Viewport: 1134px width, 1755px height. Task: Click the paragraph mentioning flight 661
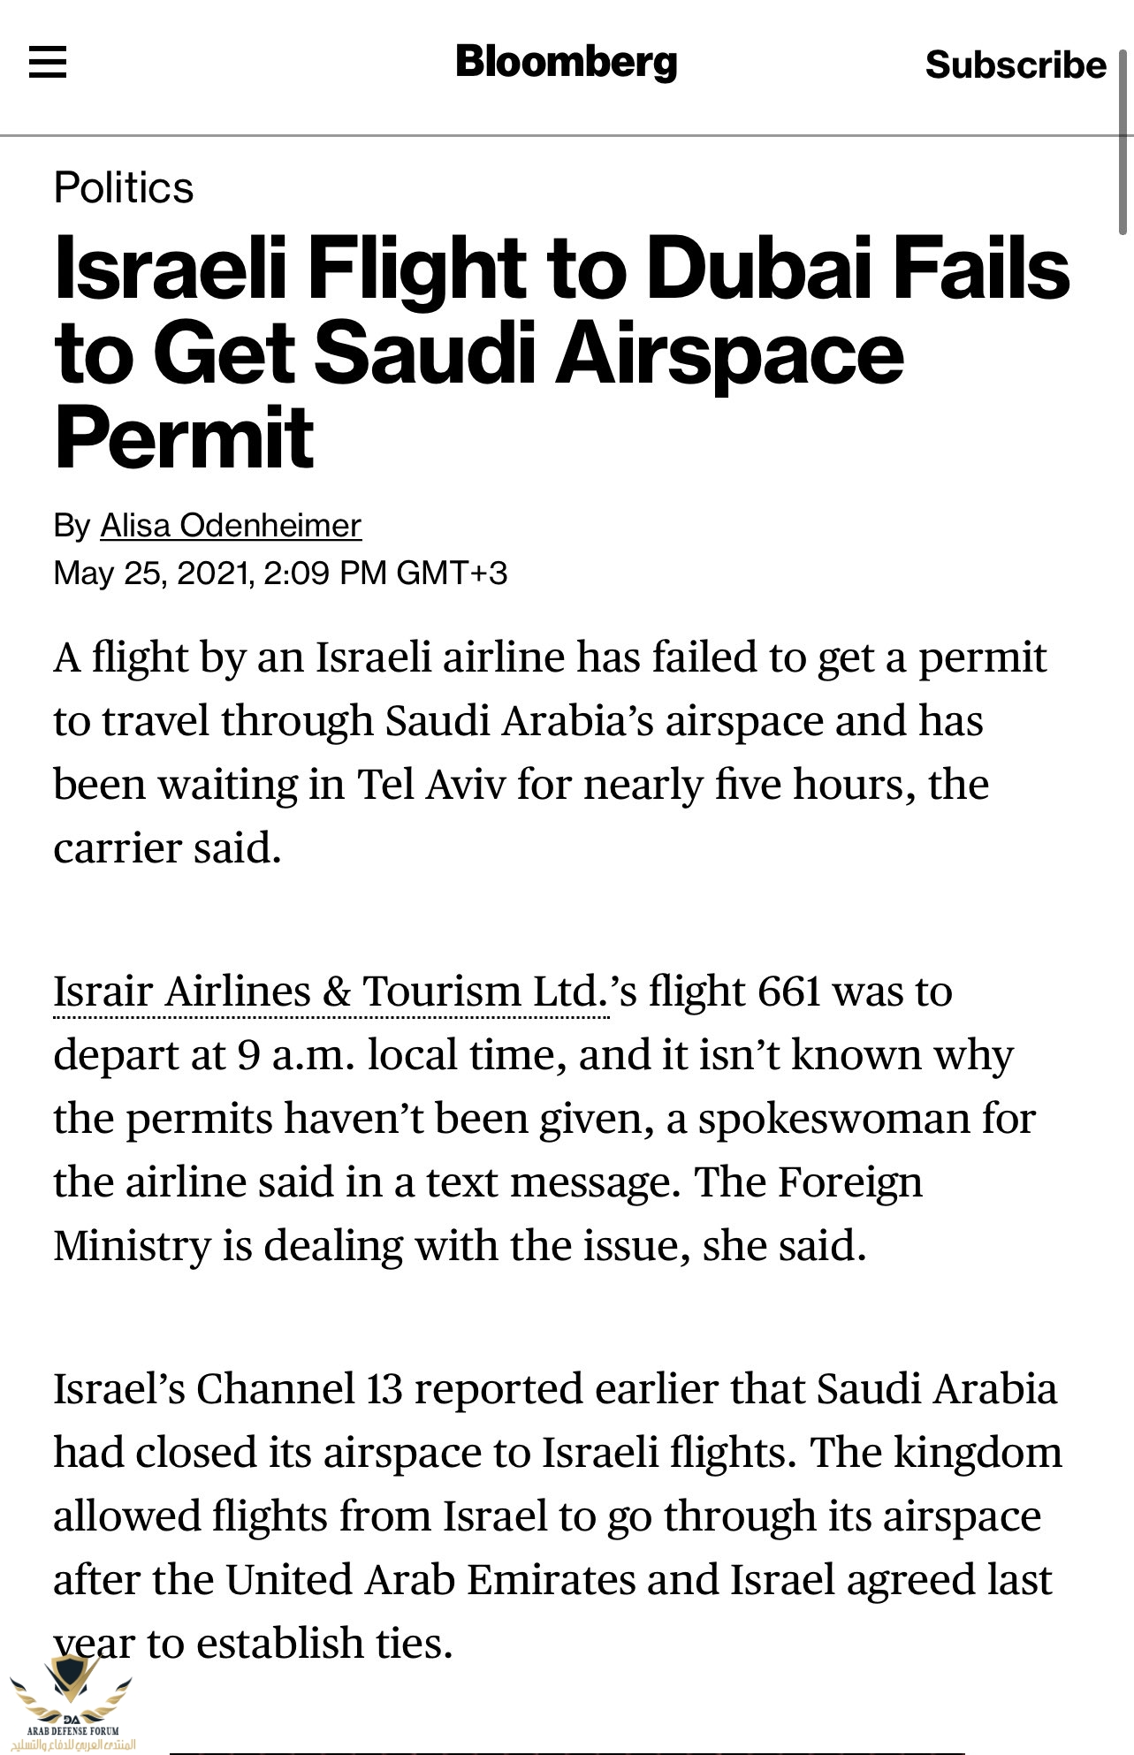544,1118
